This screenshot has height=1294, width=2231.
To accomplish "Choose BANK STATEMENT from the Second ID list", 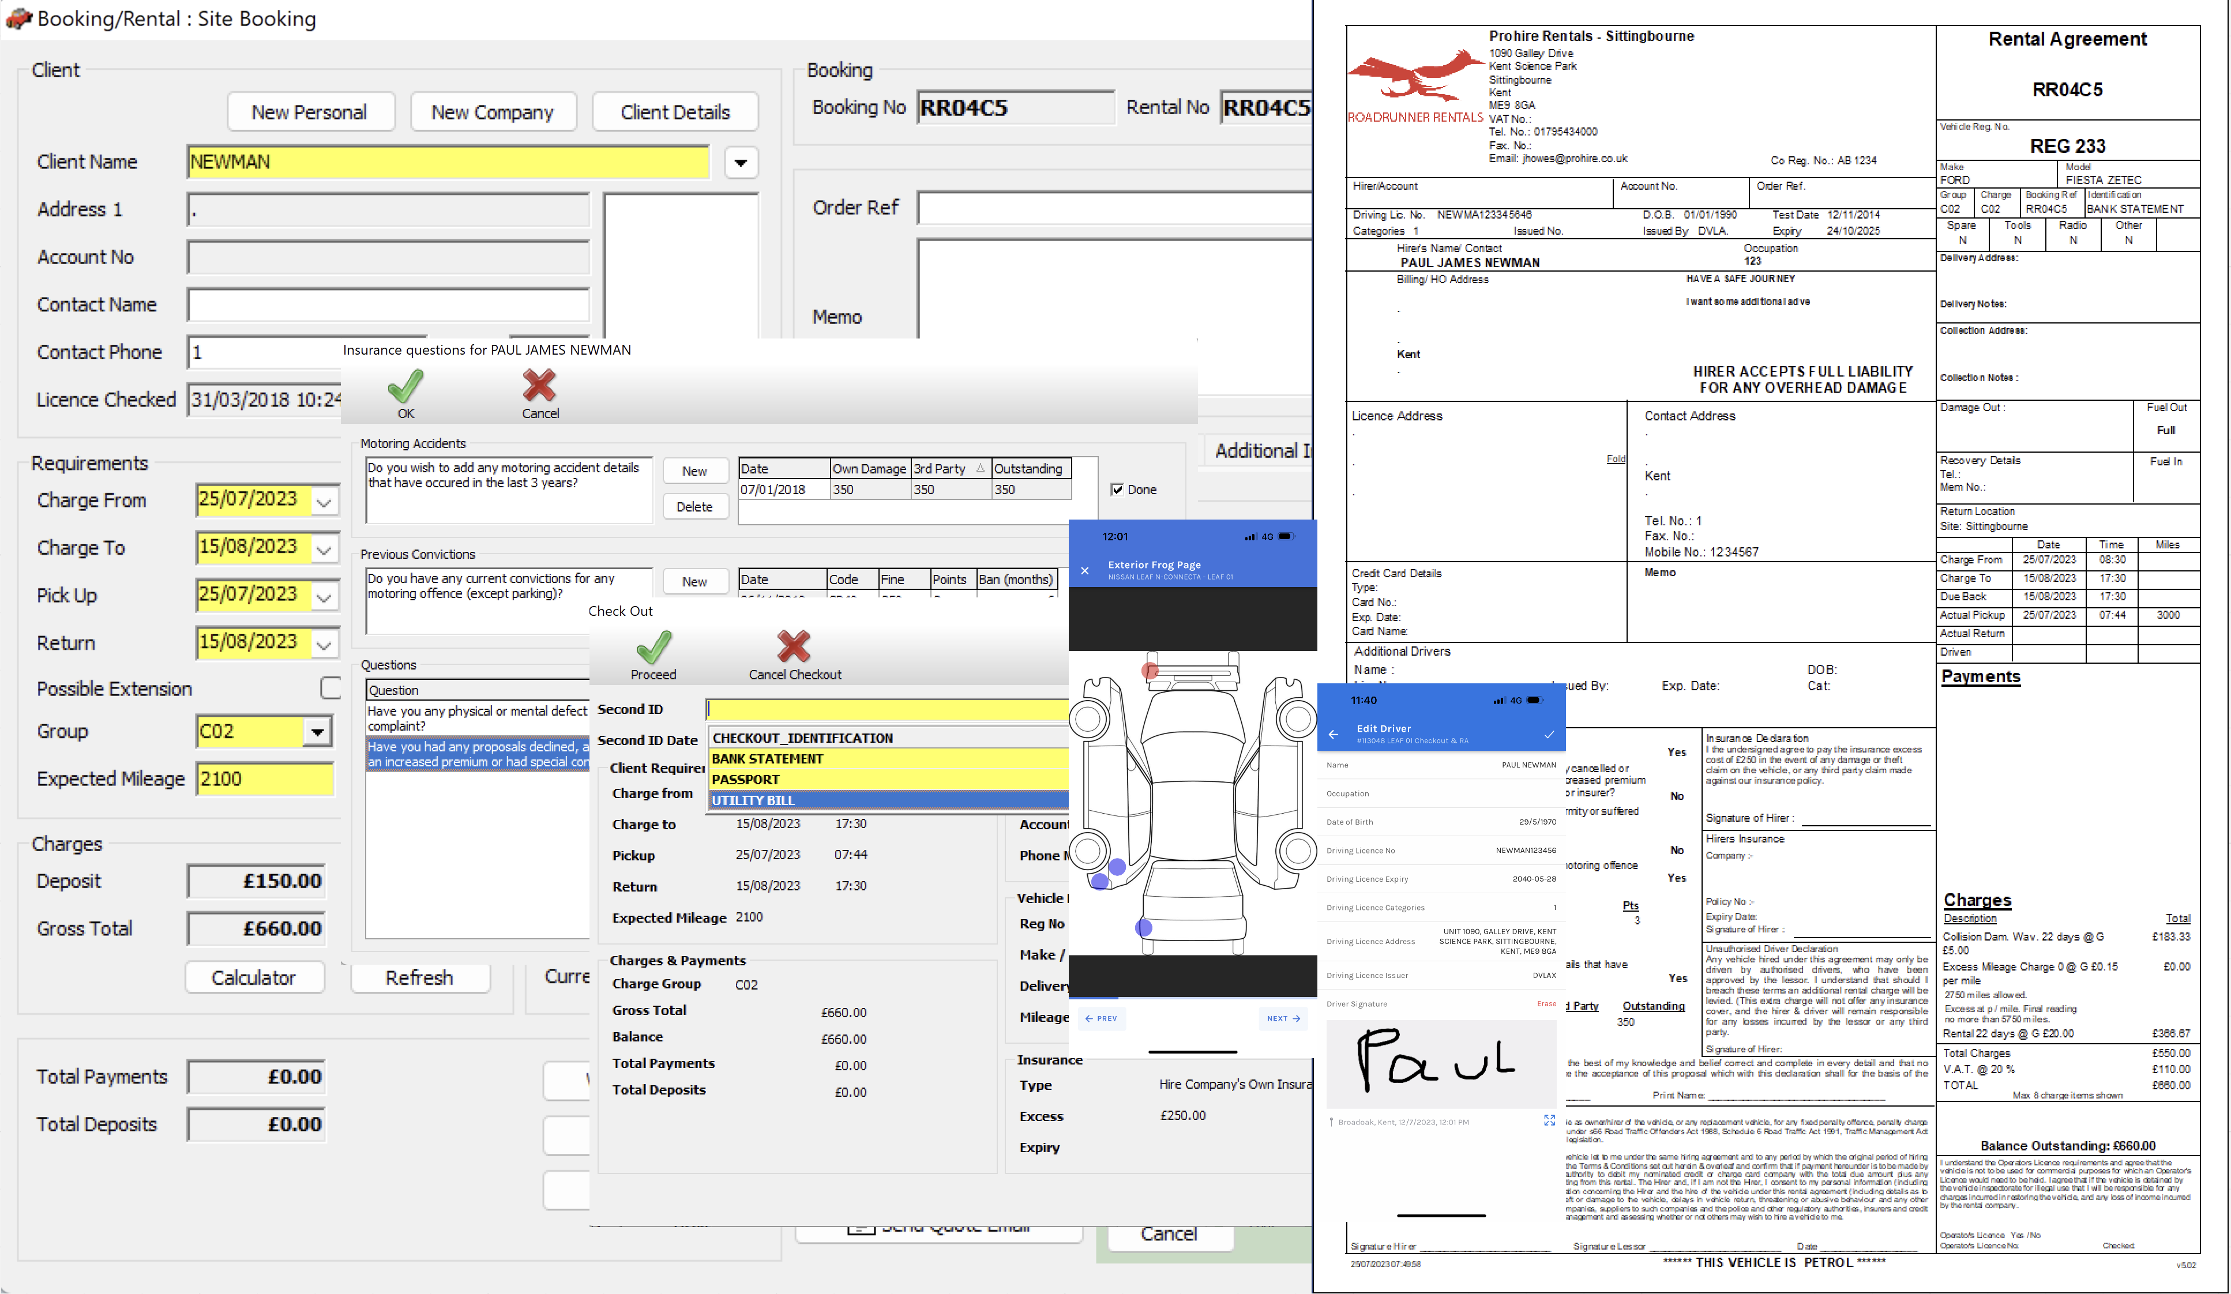I will click(889, 758).
